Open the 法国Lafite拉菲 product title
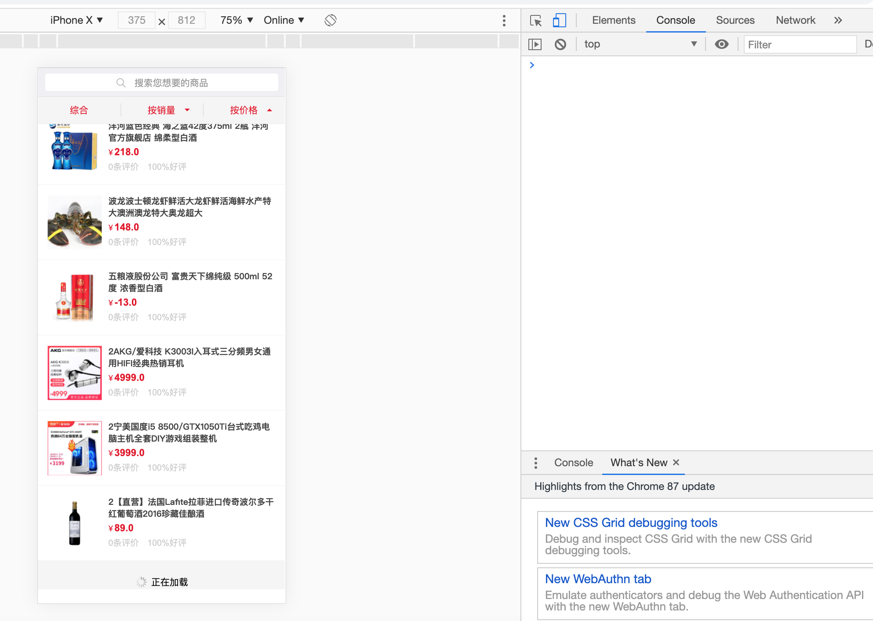 tap(191, 508)
